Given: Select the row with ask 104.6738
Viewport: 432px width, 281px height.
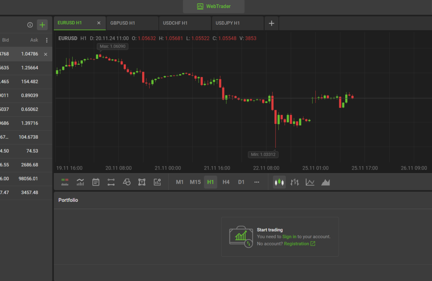Looking at the screenshot, I should (26, 137).
